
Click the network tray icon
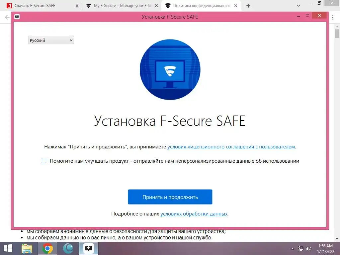pos(301,249)
